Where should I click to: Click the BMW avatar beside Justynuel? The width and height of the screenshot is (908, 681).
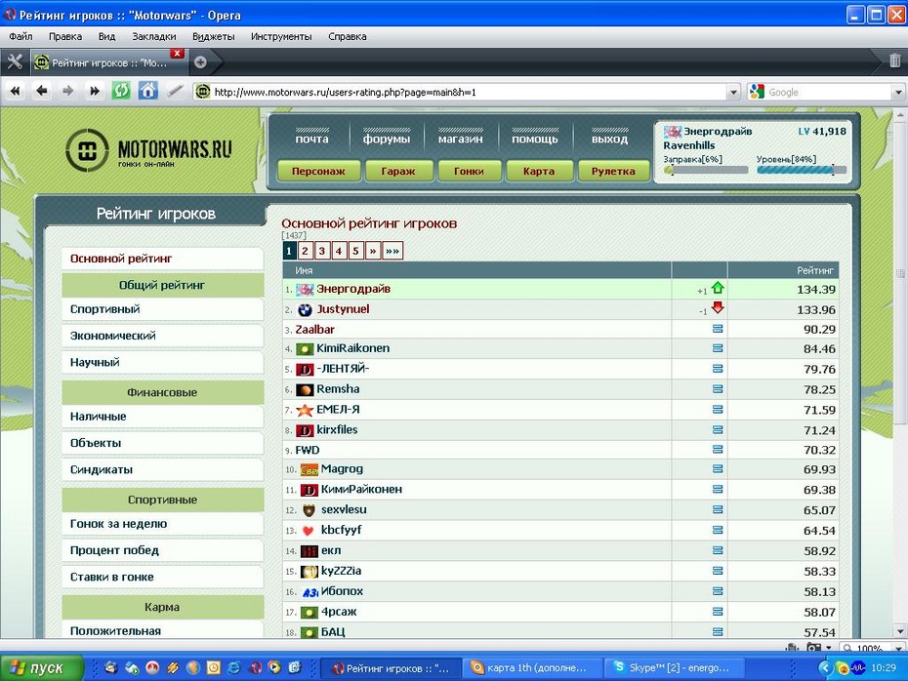(x=305, y=310)
